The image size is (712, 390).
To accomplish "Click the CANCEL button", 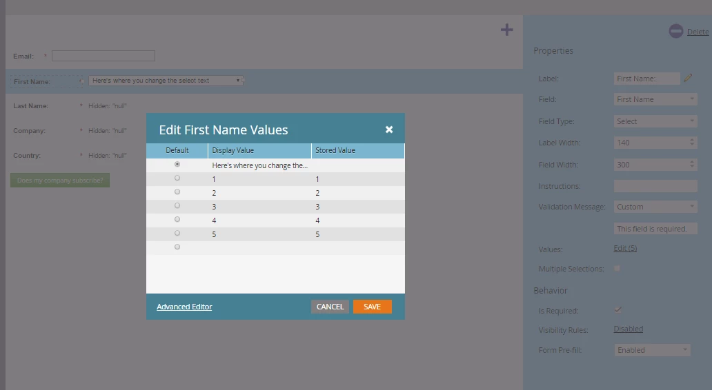I will [x=330, y=307].
